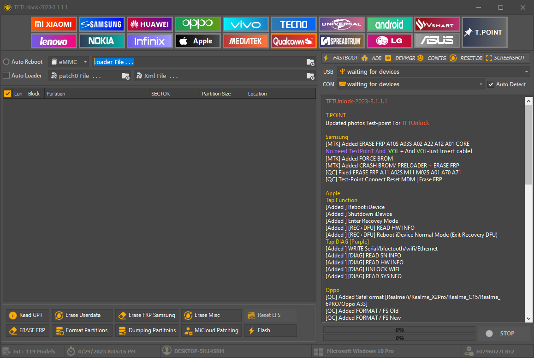Click the Read GPT button

pos(27,315)
